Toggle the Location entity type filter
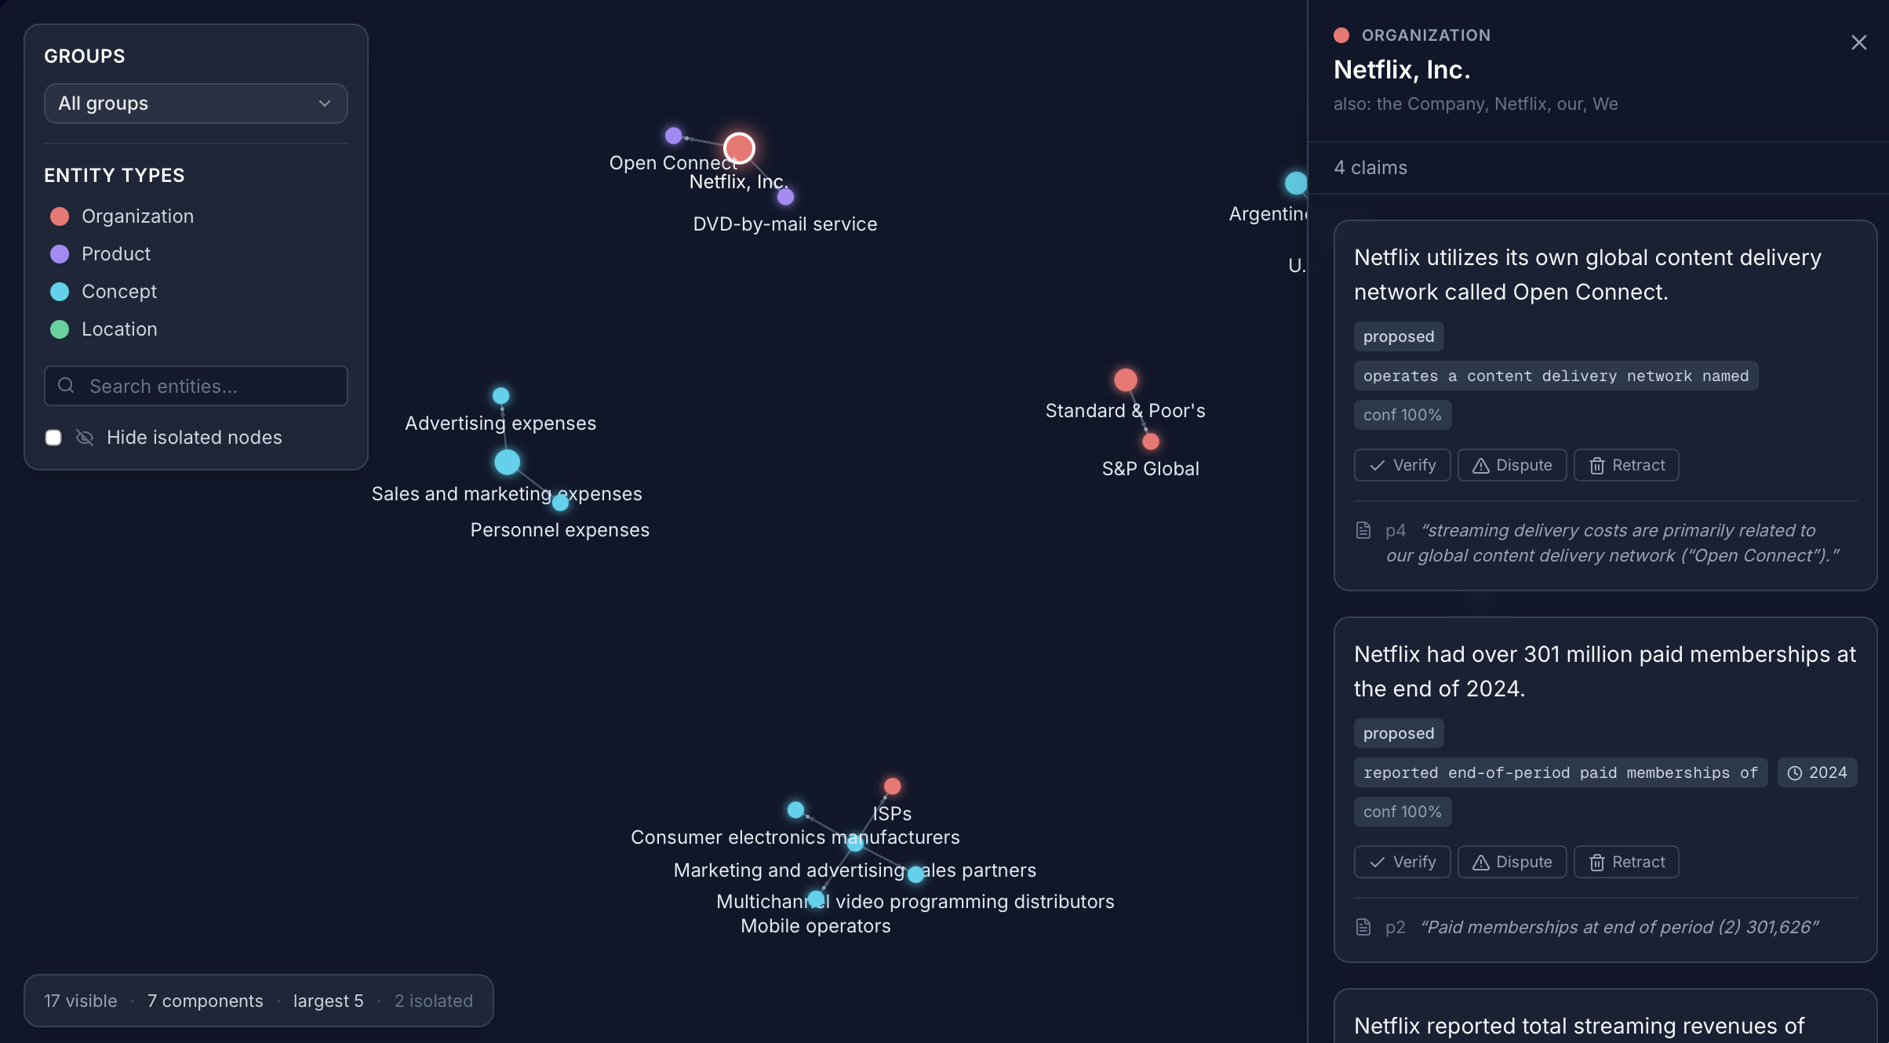Image resolution: width=1889 pixels, height=1043 pixels. tap(104, 329)
